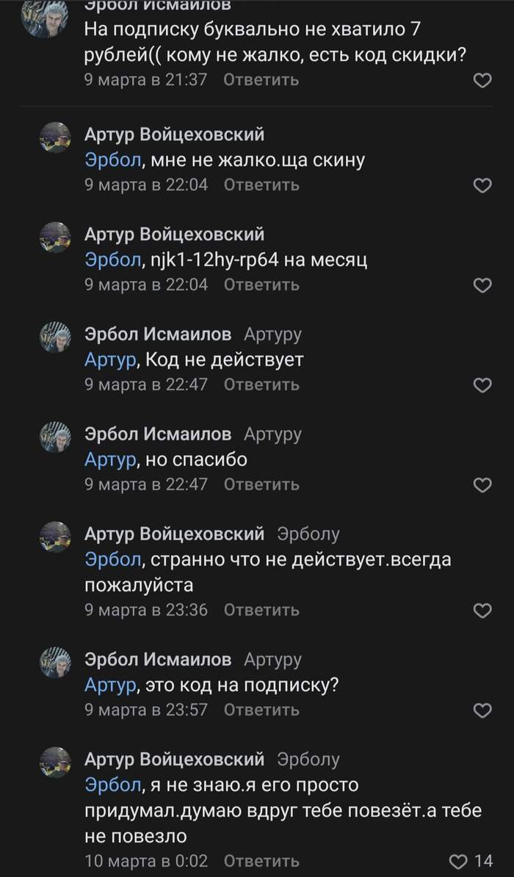Viewport: 514px width, 877px height.
Task: Like the "странно что не действует" comment
Action: pyautogui.click(x=482, y=611)
